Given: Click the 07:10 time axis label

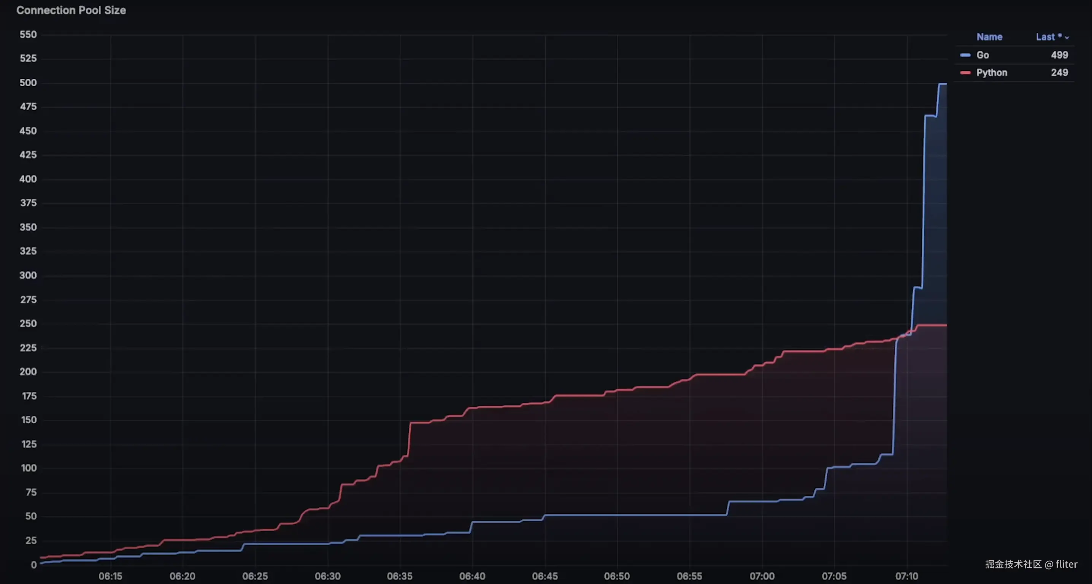Looking at the screenshot, I should 906,576.
